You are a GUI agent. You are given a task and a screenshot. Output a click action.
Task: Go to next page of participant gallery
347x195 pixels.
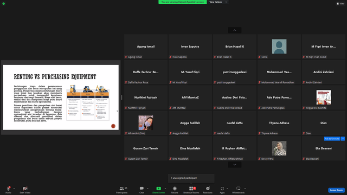point(235,165)
